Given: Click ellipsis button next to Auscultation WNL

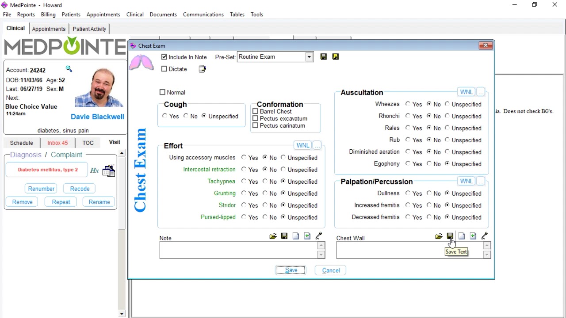Looking at the screenshot, I should click(x=481, y=92).
